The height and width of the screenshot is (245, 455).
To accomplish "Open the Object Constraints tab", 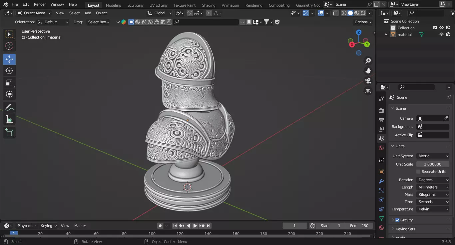I will pos(381,209).
